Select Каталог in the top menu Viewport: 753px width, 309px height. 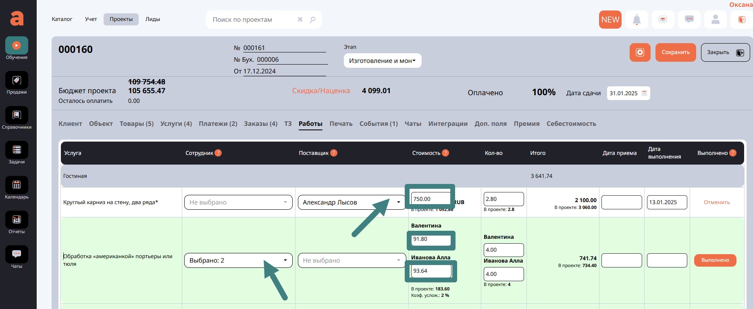click(x=62, y=19)
